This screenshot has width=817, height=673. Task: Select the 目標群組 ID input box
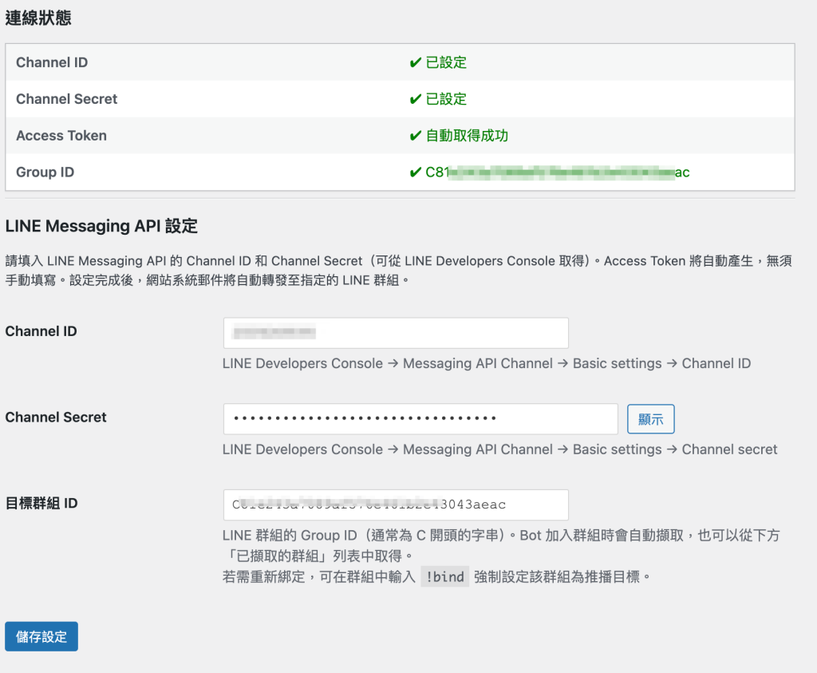pos(396,505)
